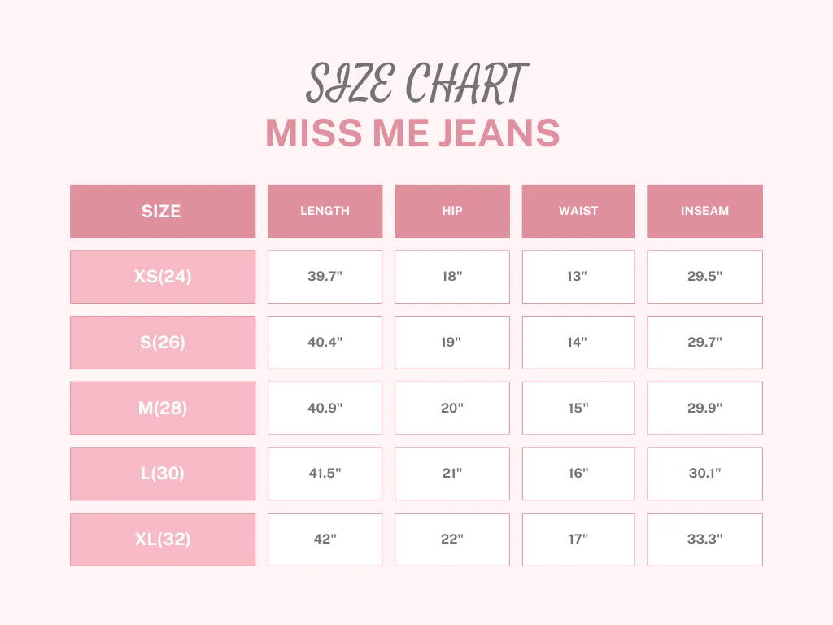Click the 22" hip cell

[451, 540]
